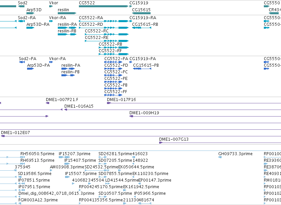
Task: Open the IP15407.5prime EST label
Action: (80, 160)
